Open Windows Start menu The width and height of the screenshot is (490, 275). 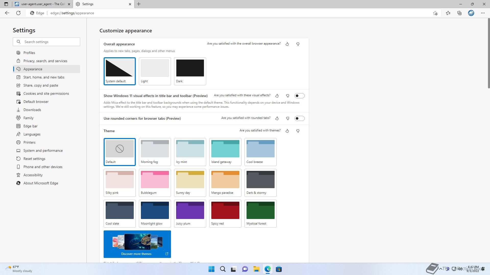tap(212, 269)
